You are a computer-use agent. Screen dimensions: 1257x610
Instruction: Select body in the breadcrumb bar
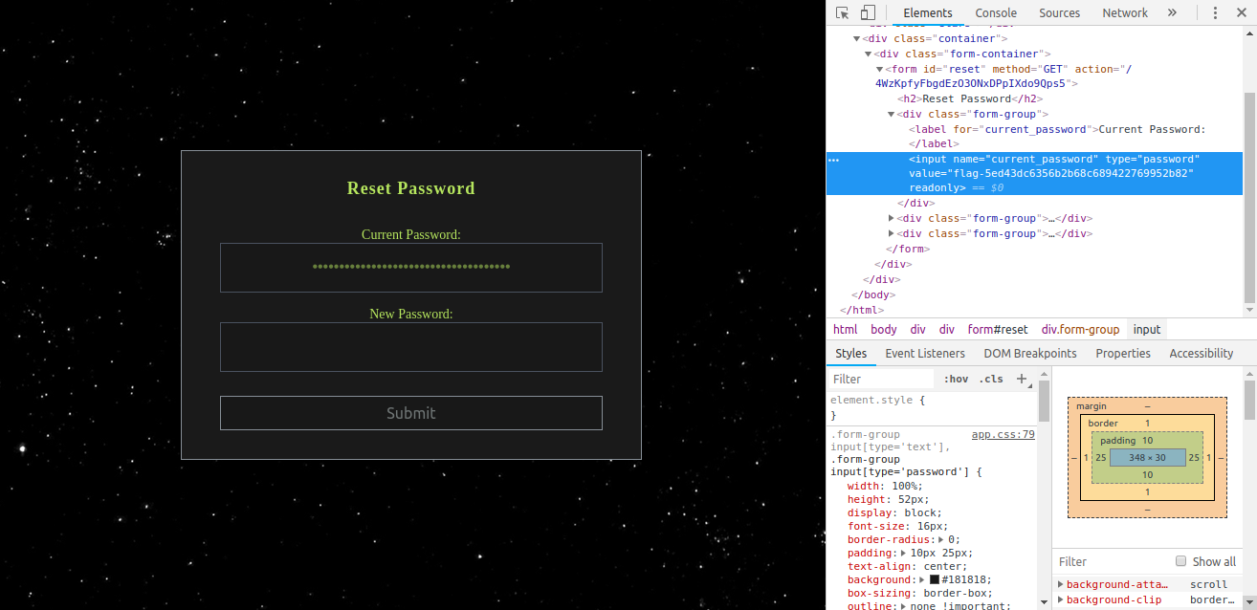click(x=884, y=329)
